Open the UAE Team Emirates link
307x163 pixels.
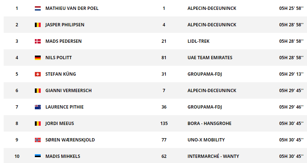point(210,58)
